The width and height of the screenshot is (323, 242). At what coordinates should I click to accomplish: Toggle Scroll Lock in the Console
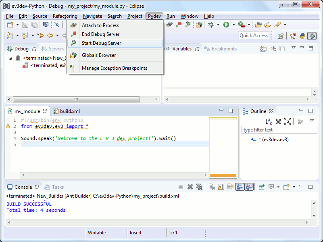pos(221,187)
